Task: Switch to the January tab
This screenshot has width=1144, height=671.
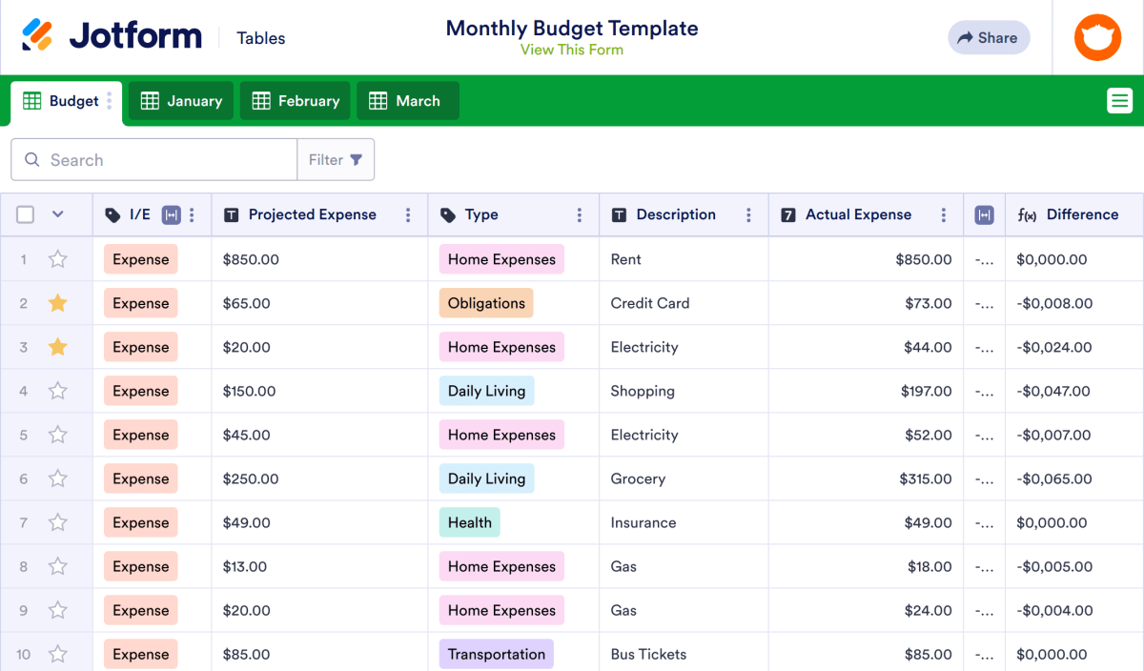Action: coord(180,100)
